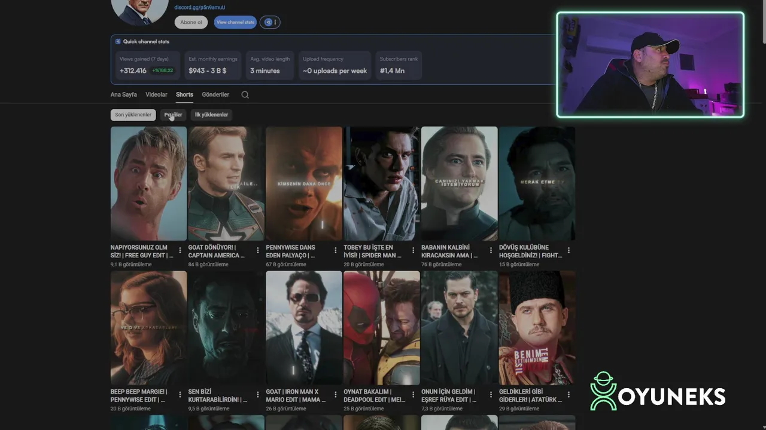Click the +%188,22 growth badge
The width and height of the screenshot is (766, 430).
click(x=162, y=70)
